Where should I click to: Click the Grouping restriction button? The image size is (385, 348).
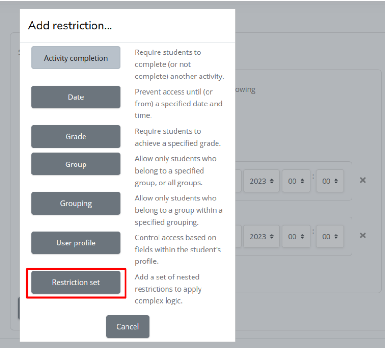click(x=76, y=203)
